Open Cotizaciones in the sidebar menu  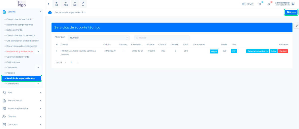click(x=13, y=62)
